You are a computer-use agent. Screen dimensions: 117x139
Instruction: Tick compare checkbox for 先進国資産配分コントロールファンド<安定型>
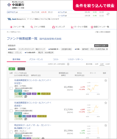click(x=11, y=88)
